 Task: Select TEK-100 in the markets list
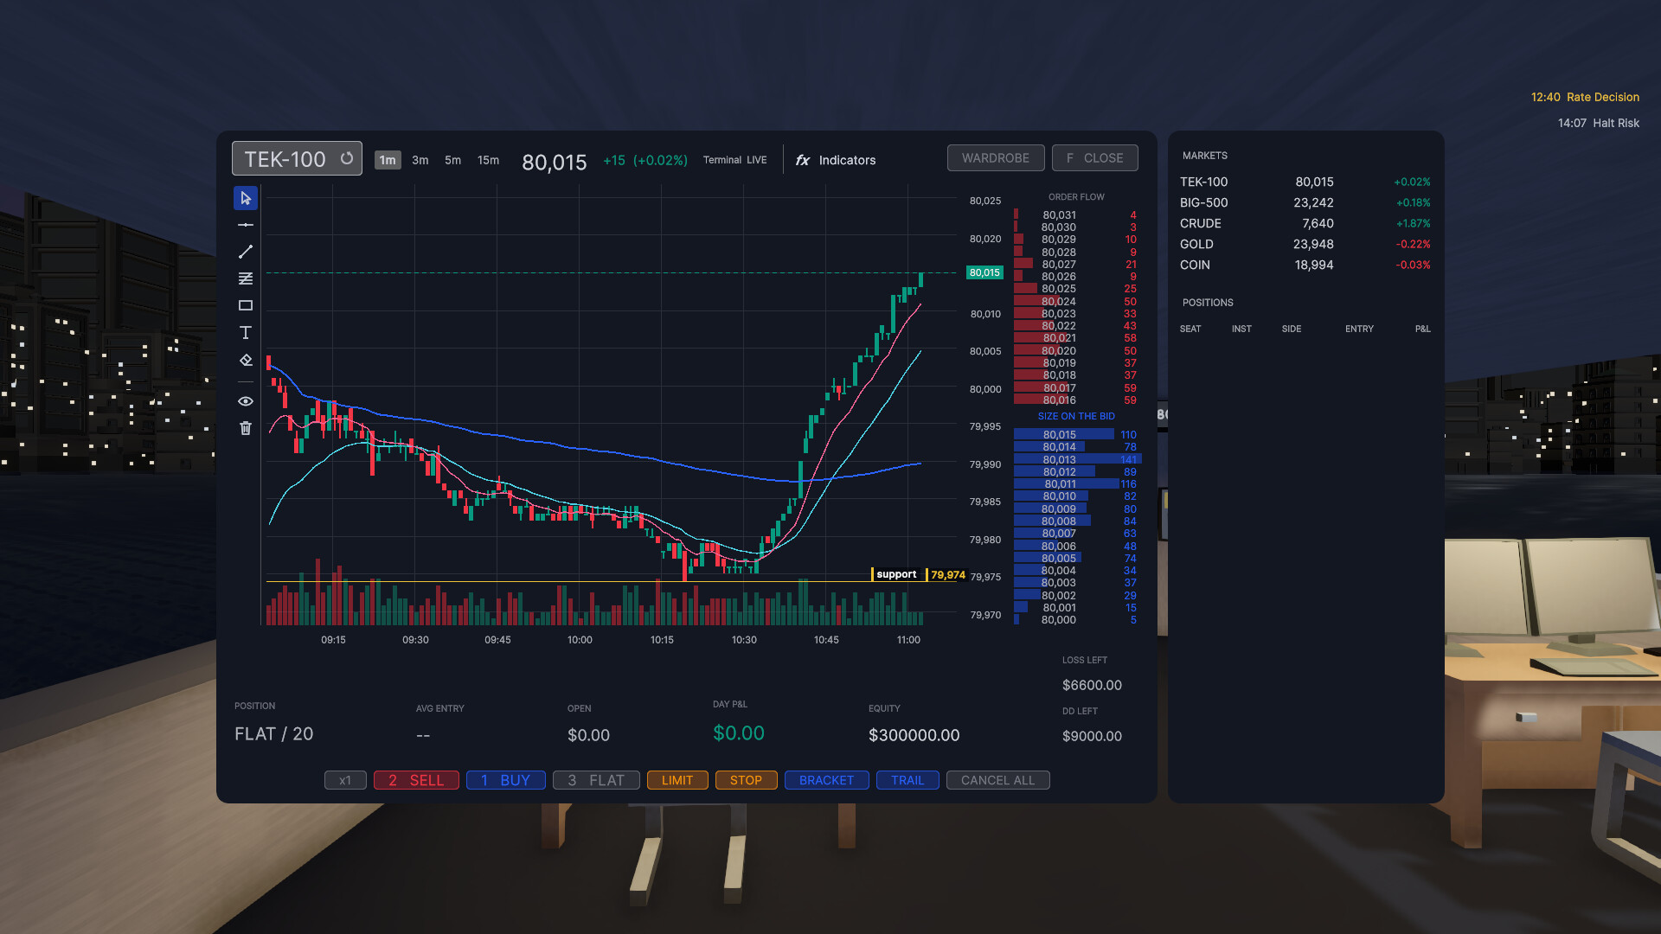(1305, 182)
